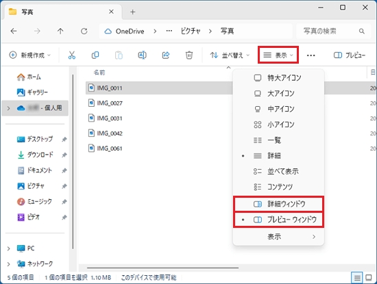Switch to large thumbnails view in status bar

(x=369, y=278)
